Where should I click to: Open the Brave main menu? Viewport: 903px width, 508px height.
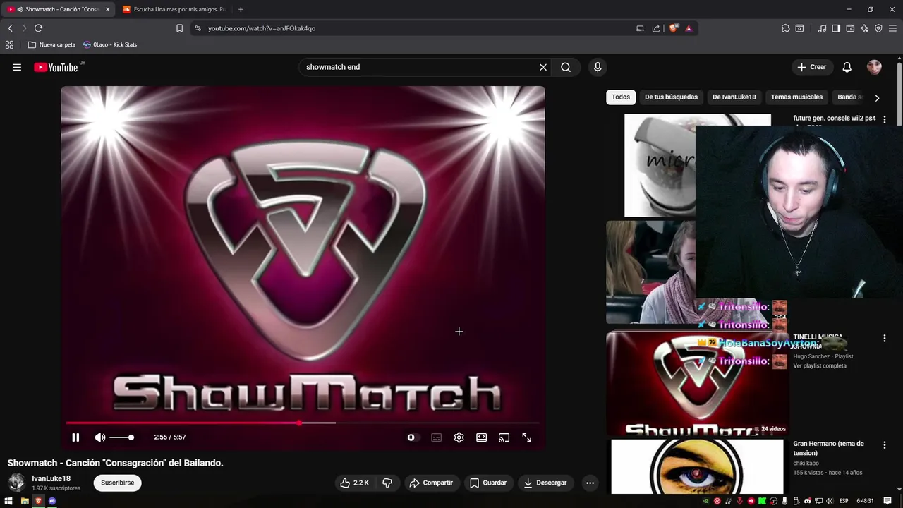892,28
